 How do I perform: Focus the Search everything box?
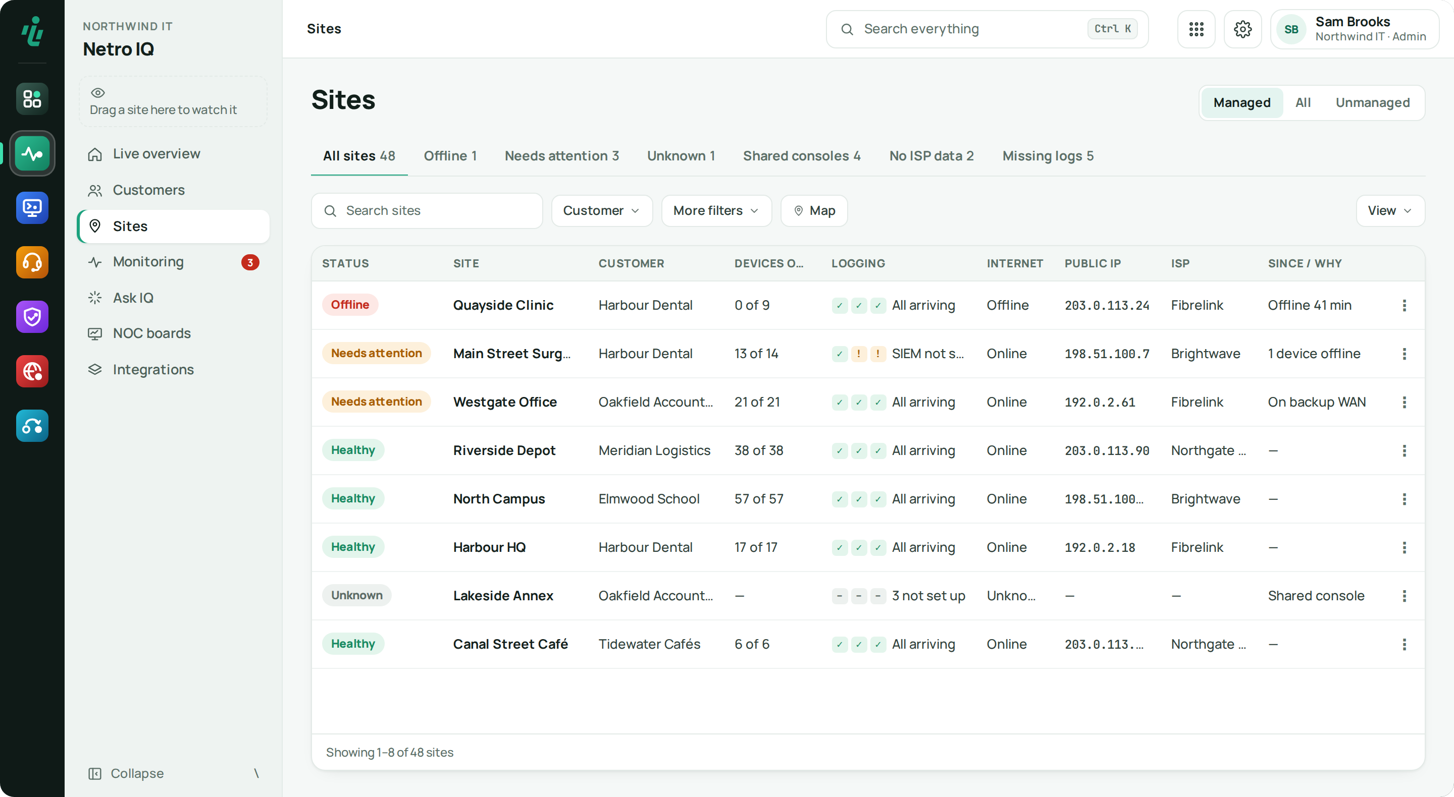tap(986, 29)
